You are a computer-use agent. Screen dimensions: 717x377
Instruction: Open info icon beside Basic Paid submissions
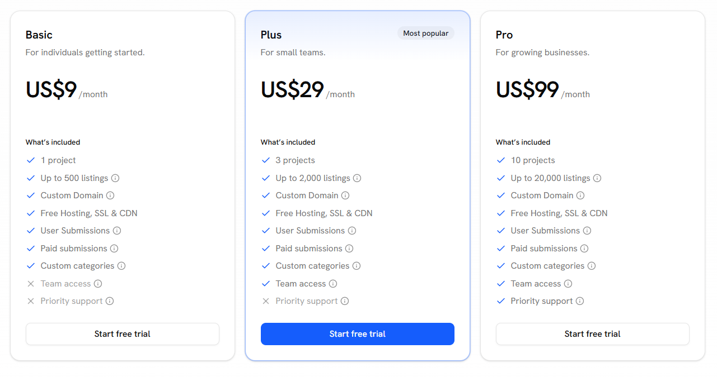point(114,249)
